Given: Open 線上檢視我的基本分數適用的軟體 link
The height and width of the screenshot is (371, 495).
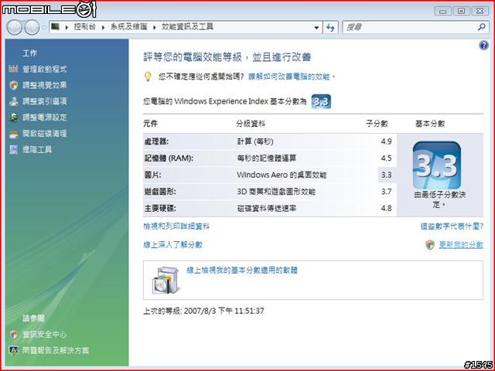Looking at the screenshot, I should coord(242,271).
